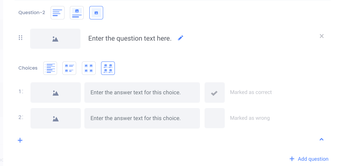Mark choice 2 as correct
Screen dimensions: 346x166
(214, 118)
